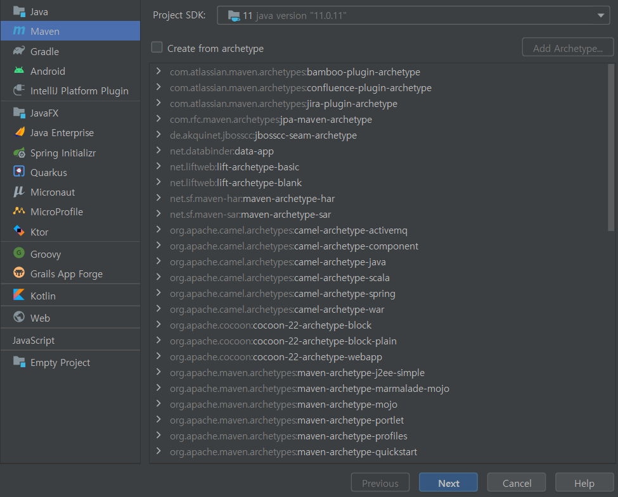Click the Grails App Forge icon
The height and width of the screenshot is (497, 618).
(x=19, y=273)
